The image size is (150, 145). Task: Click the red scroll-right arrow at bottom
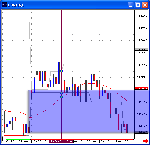click(146, 141)
